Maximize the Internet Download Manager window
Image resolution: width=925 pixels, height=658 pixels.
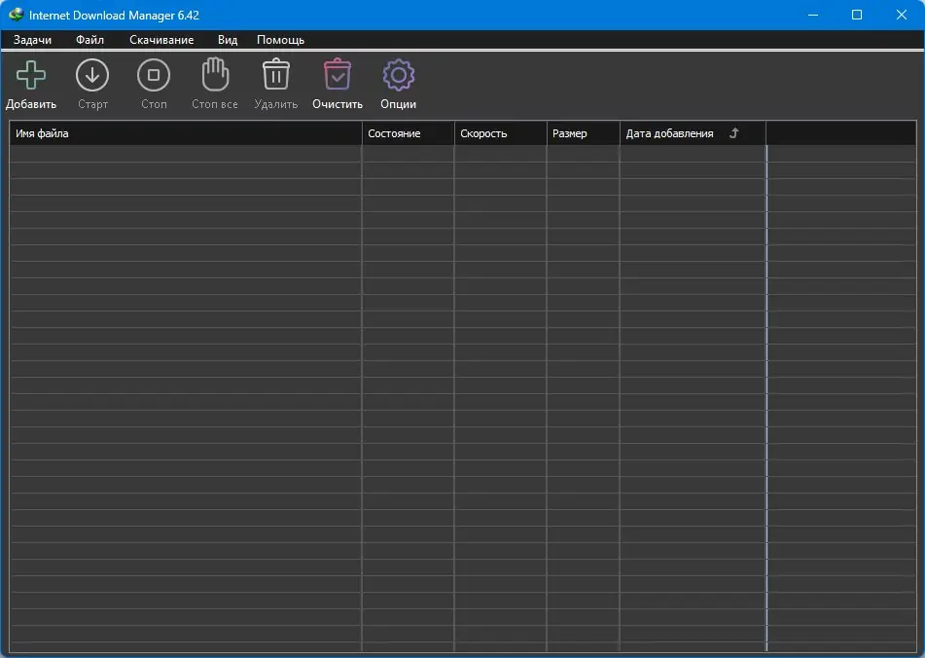pyautogui.click(x=857, y=15)
